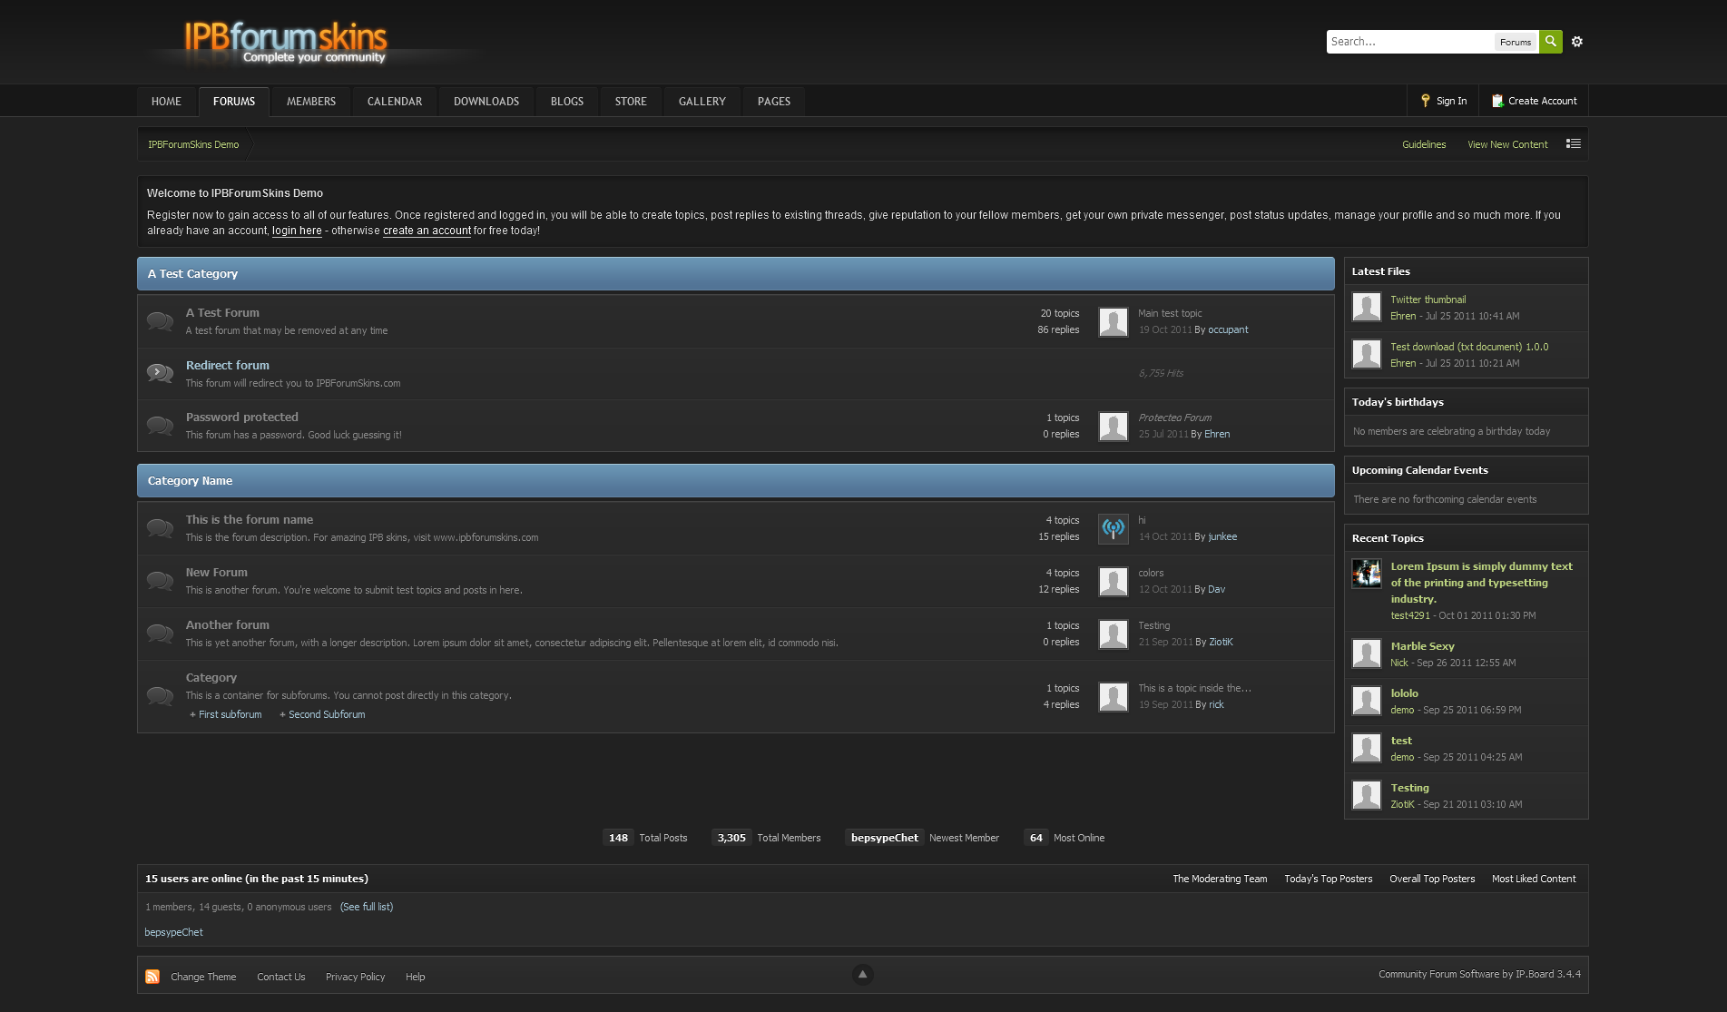Click test4291's avatar in Recent Topics
Viewport: 1727px width, 1012px height.
point(1367,574)
